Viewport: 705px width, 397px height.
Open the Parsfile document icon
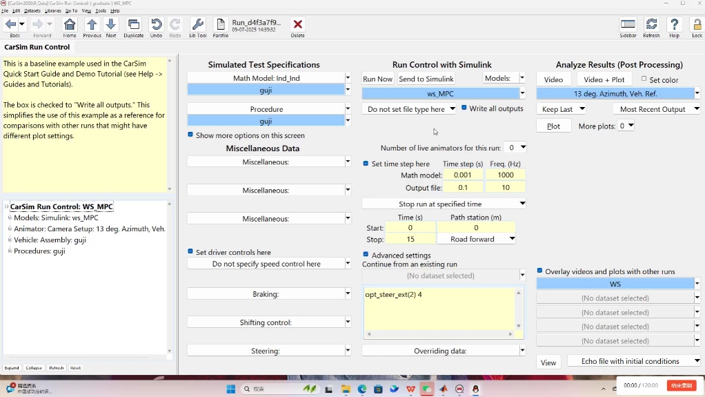pyautogui.click(x=220, y=24)
